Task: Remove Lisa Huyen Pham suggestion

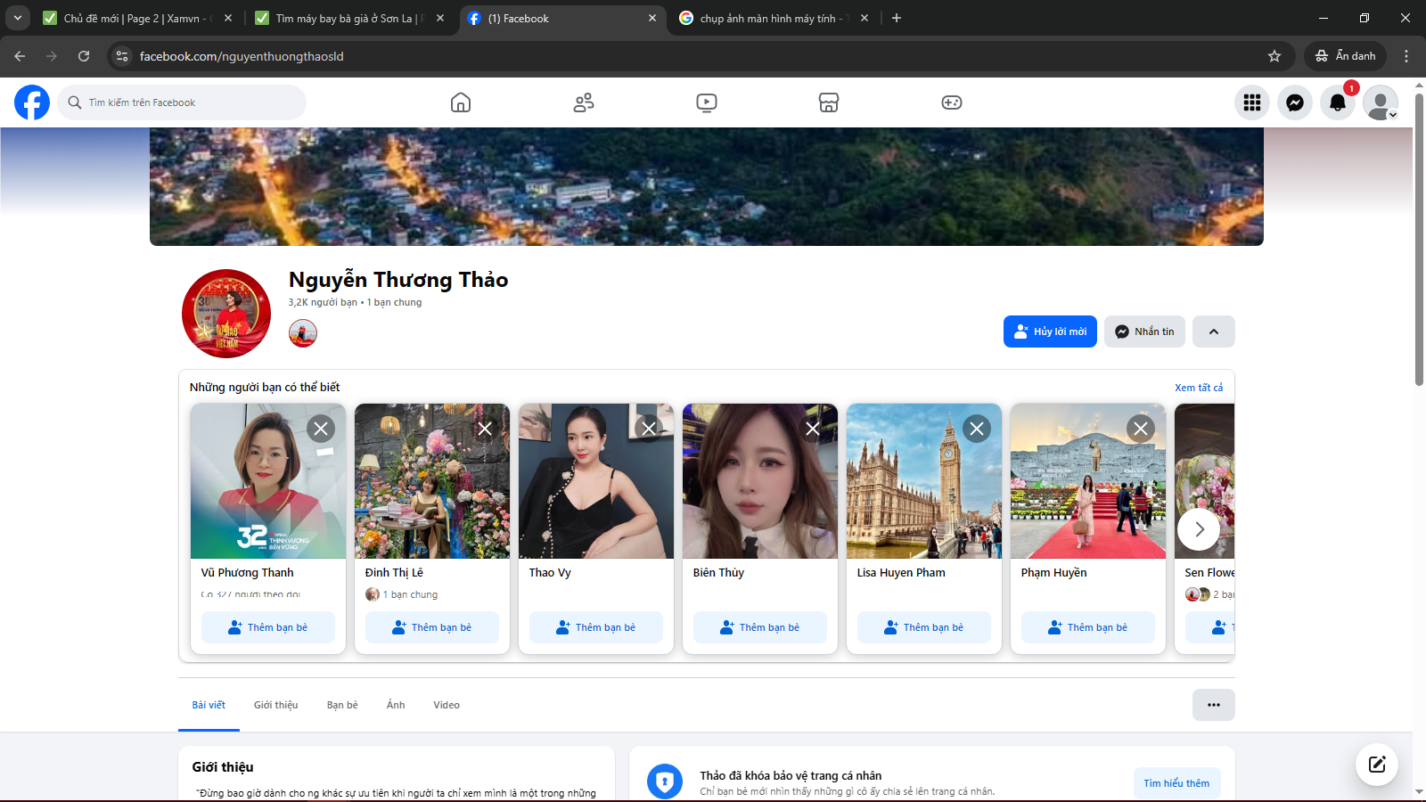Action: 977,429
